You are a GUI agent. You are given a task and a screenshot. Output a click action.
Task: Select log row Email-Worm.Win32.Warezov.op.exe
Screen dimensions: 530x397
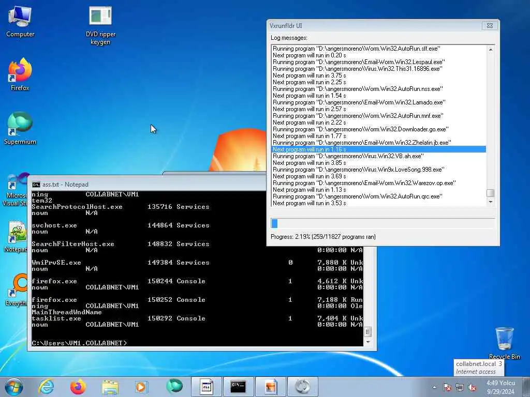click(379, 183)
